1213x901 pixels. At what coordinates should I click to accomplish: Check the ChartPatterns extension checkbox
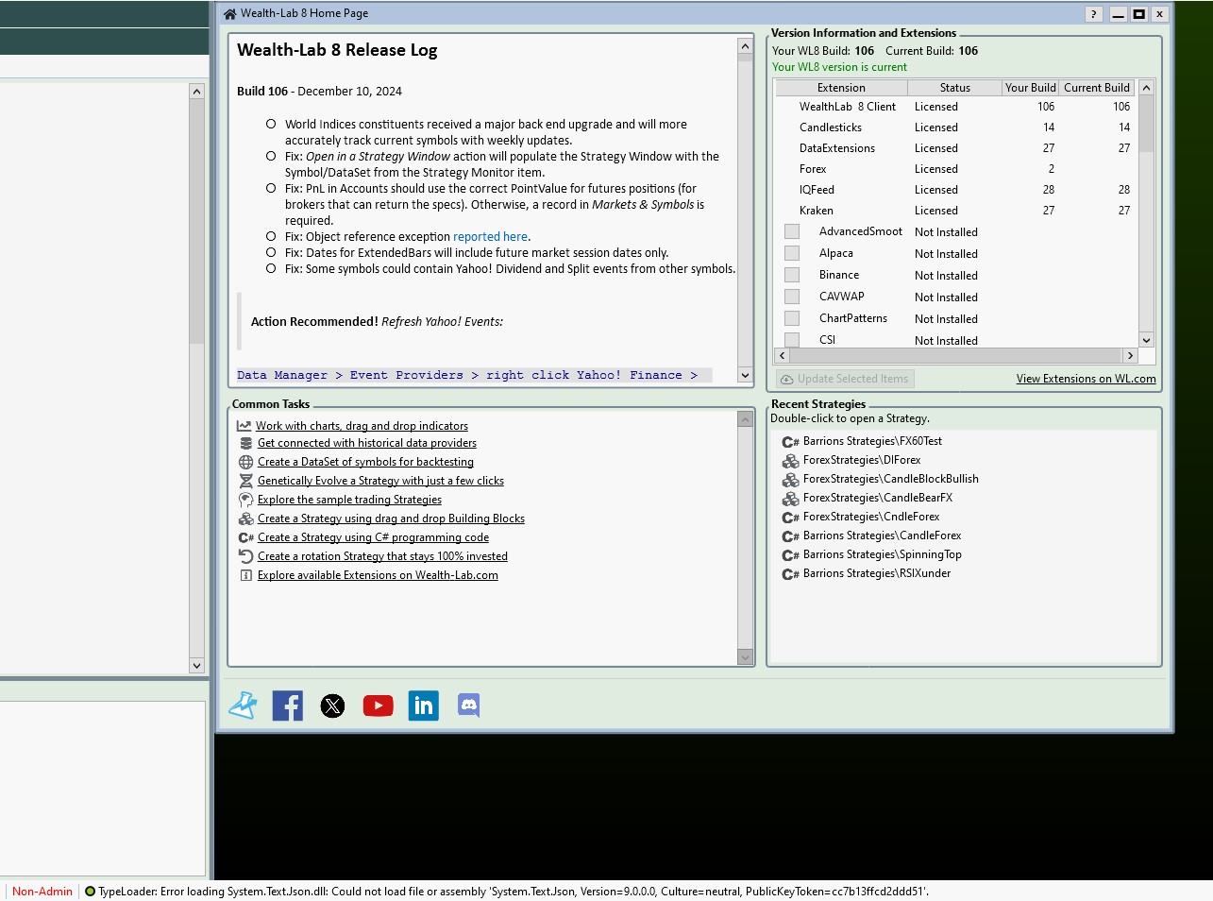(792, 318)
